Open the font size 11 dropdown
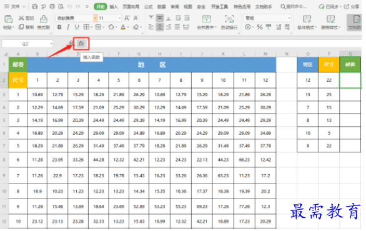The width and height of the screenshot is (366, 231). point(119,18)
